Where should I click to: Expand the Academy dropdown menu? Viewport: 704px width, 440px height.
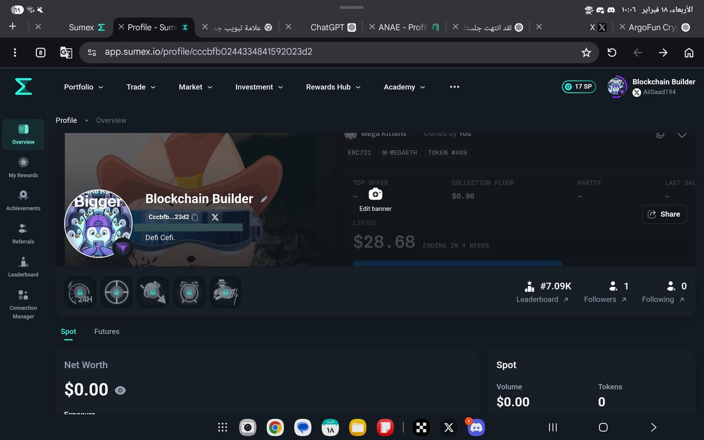coord(404,87)
